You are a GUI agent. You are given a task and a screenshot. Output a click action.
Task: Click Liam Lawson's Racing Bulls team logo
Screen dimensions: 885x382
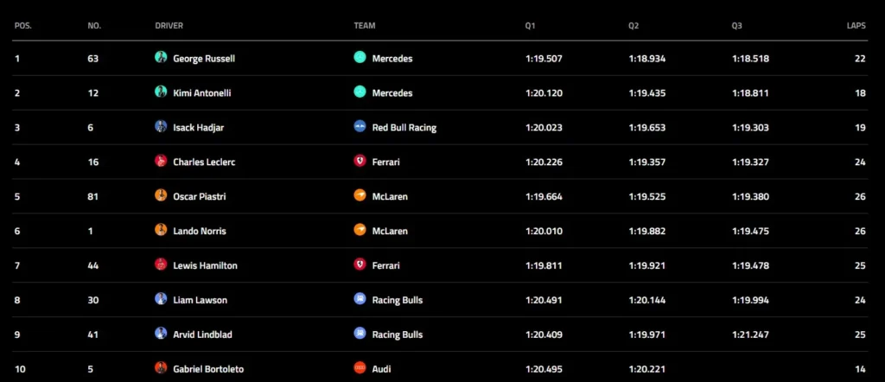click(360, 300)
